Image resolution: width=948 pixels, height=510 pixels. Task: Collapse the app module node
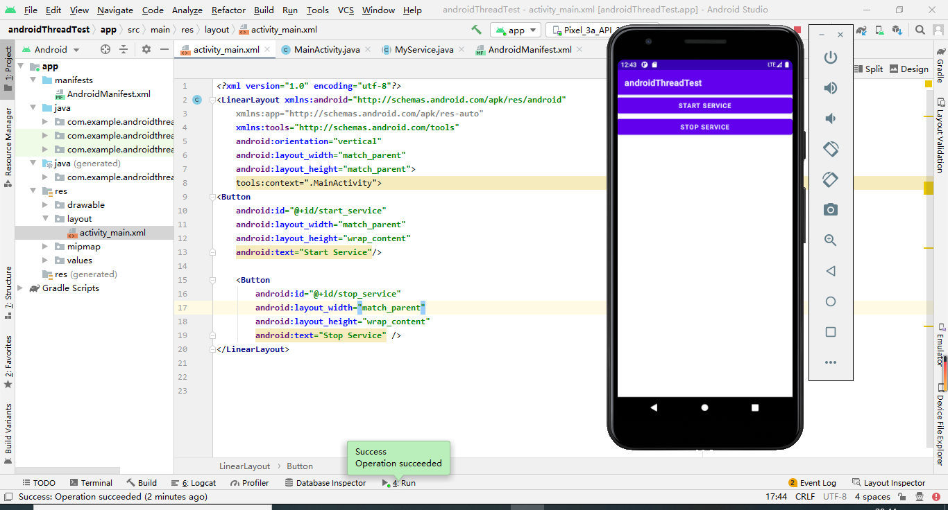click(21, 67)
